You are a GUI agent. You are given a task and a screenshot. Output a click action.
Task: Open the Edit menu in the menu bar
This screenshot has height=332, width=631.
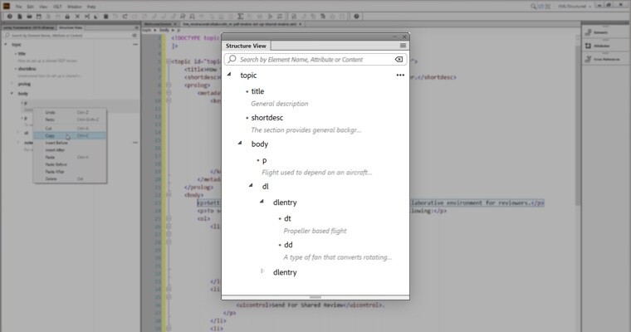click(30, 7)
